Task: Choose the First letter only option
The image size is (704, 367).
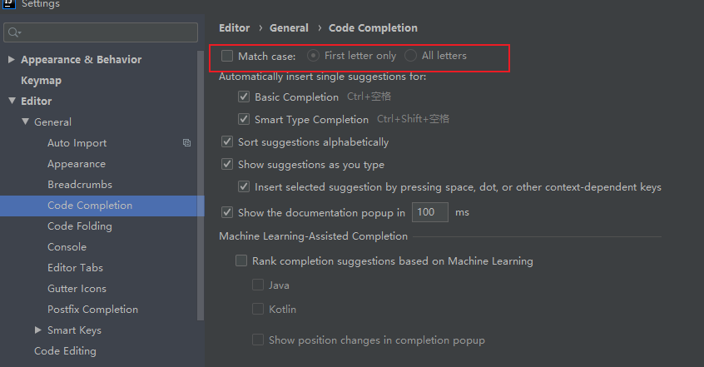Action: tap(313, 56)
